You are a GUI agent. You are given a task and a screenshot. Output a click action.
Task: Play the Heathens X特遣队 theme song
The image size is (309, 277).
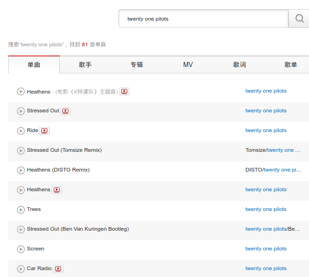[21, 91]
